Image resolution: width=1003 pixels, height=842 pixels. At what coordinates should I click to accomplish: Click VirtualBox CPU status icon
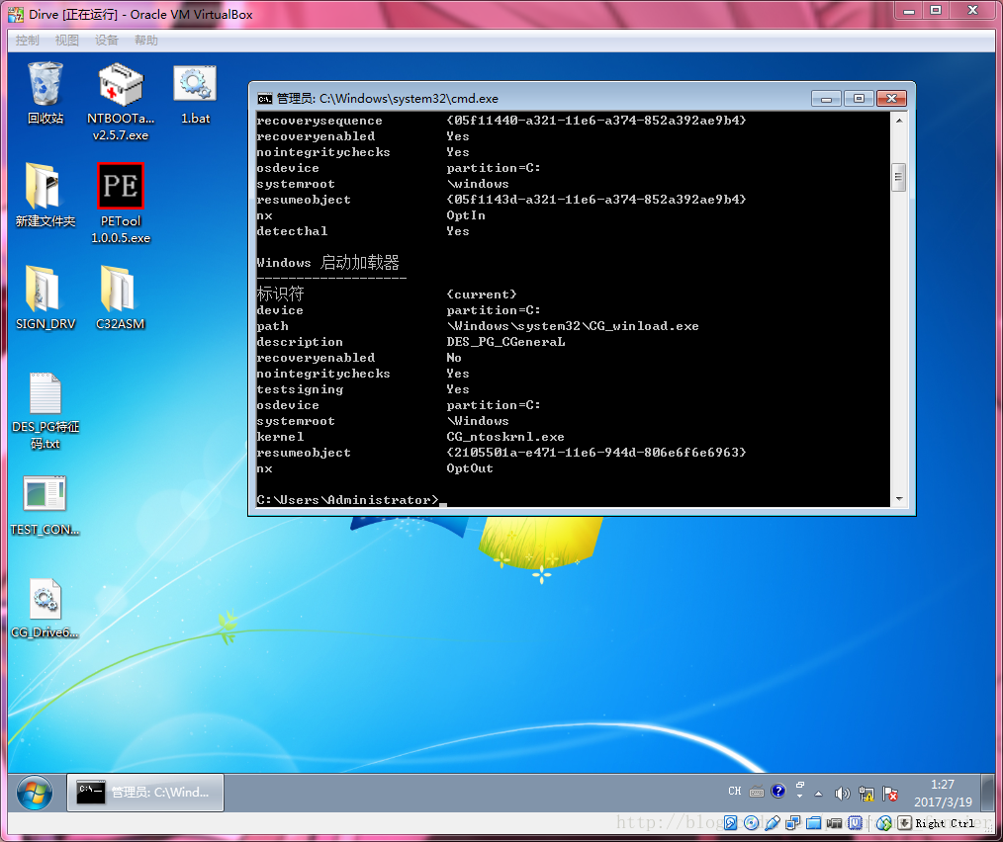[x=856, y=823]
